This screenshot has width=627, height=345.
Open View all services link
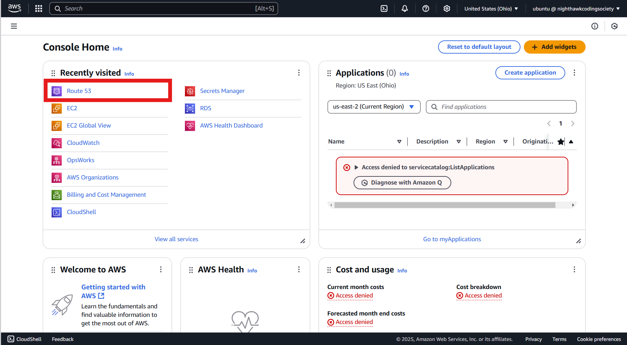176,239
